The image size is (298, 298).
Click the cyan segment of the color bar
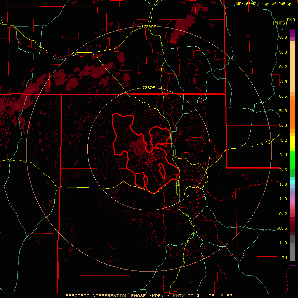pos(292,182)
